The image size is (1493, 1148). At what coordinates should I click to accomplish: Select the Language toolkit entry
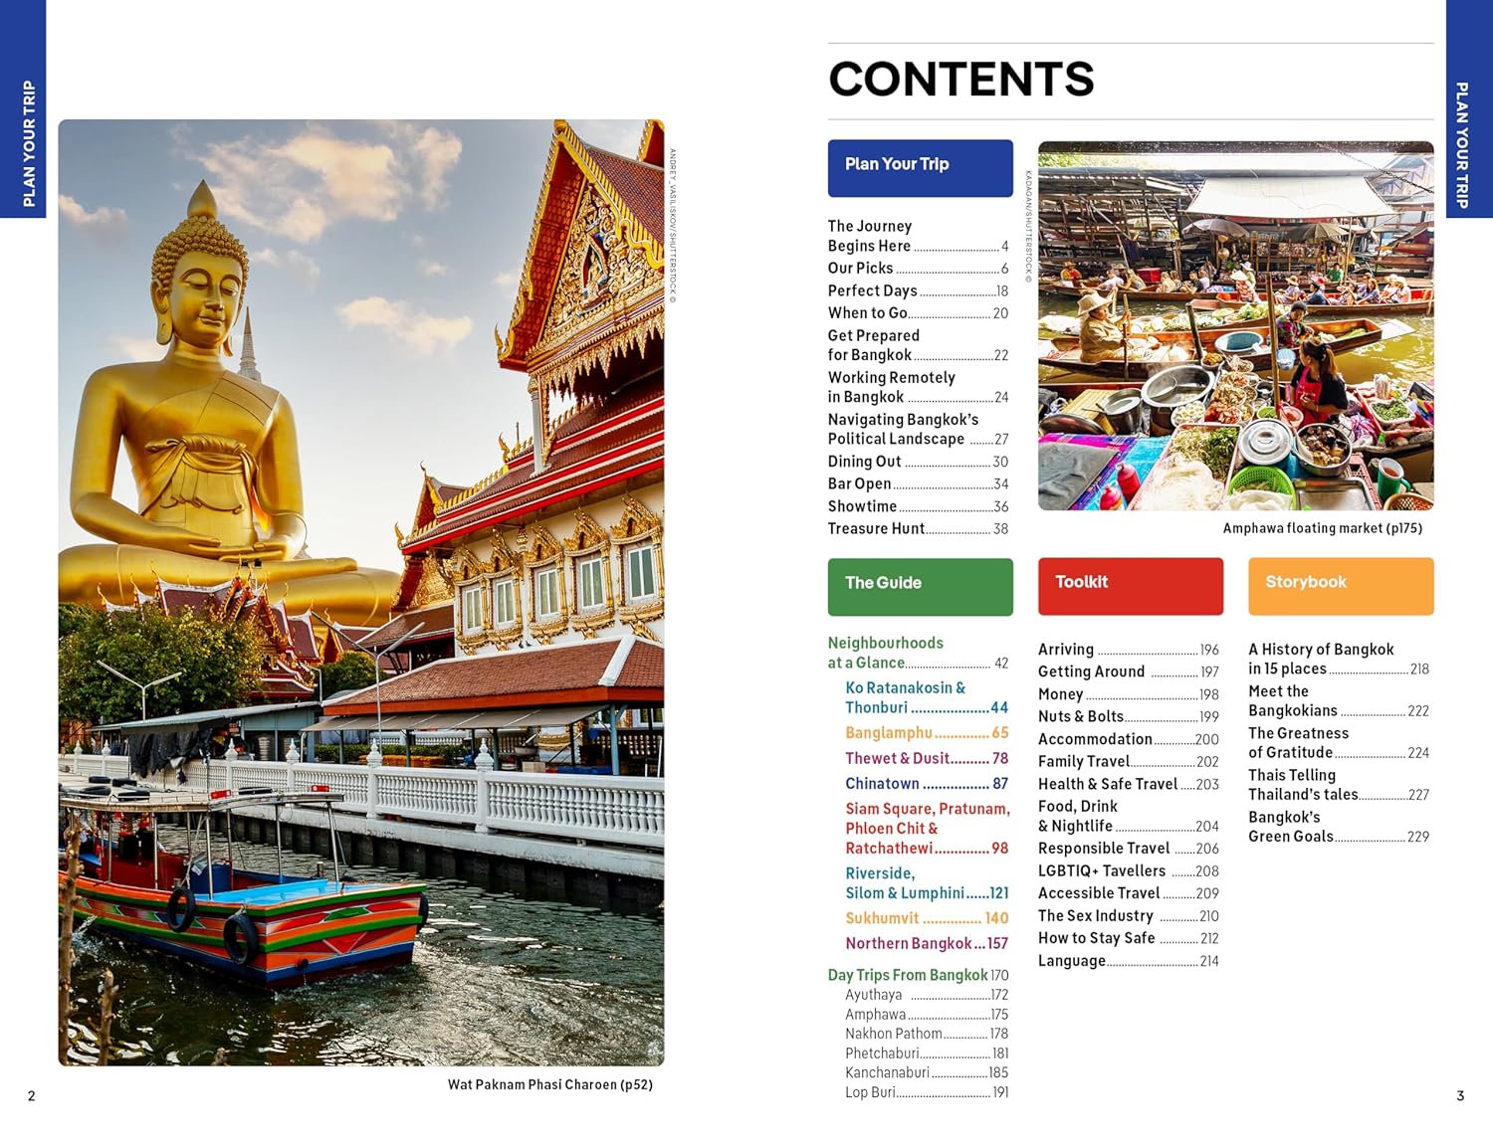[1128, 961]
